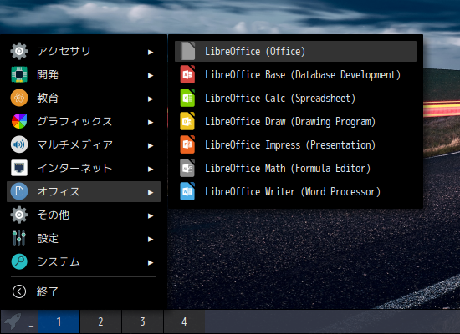The height and width of the screenshot is (334, 460).
Task: Switch to workspace 2
Action: point(100,321)
